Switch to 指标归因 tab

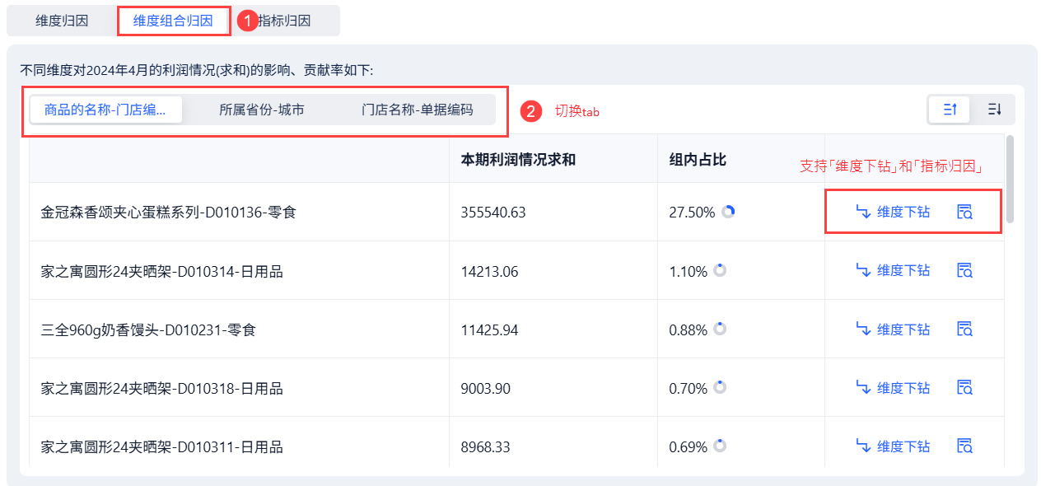(285, 21)
